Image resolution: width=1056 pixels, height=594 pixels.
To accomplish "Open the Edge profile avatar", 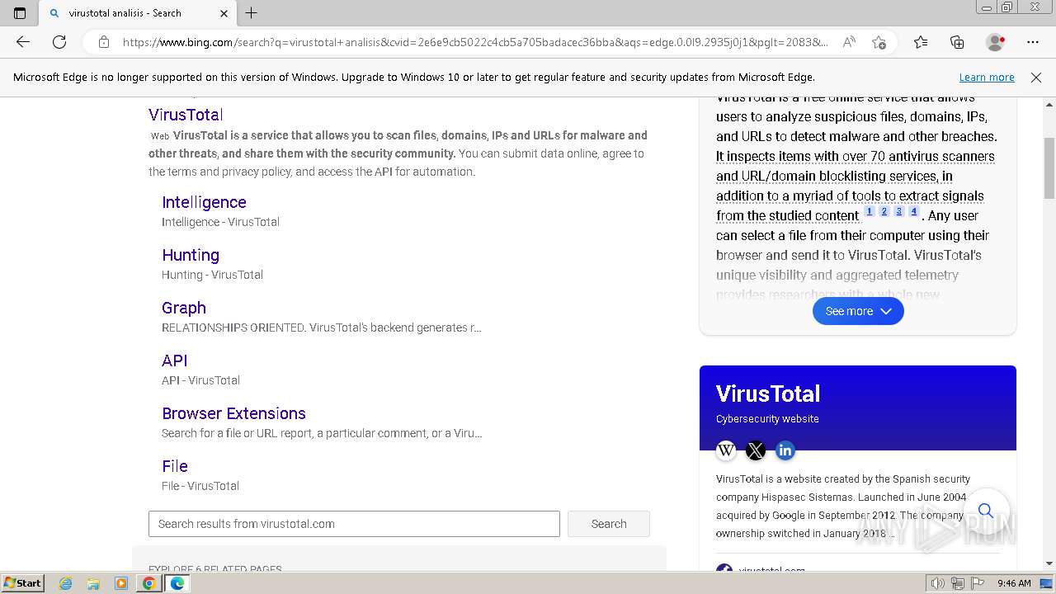I will [x=995, y=42].
